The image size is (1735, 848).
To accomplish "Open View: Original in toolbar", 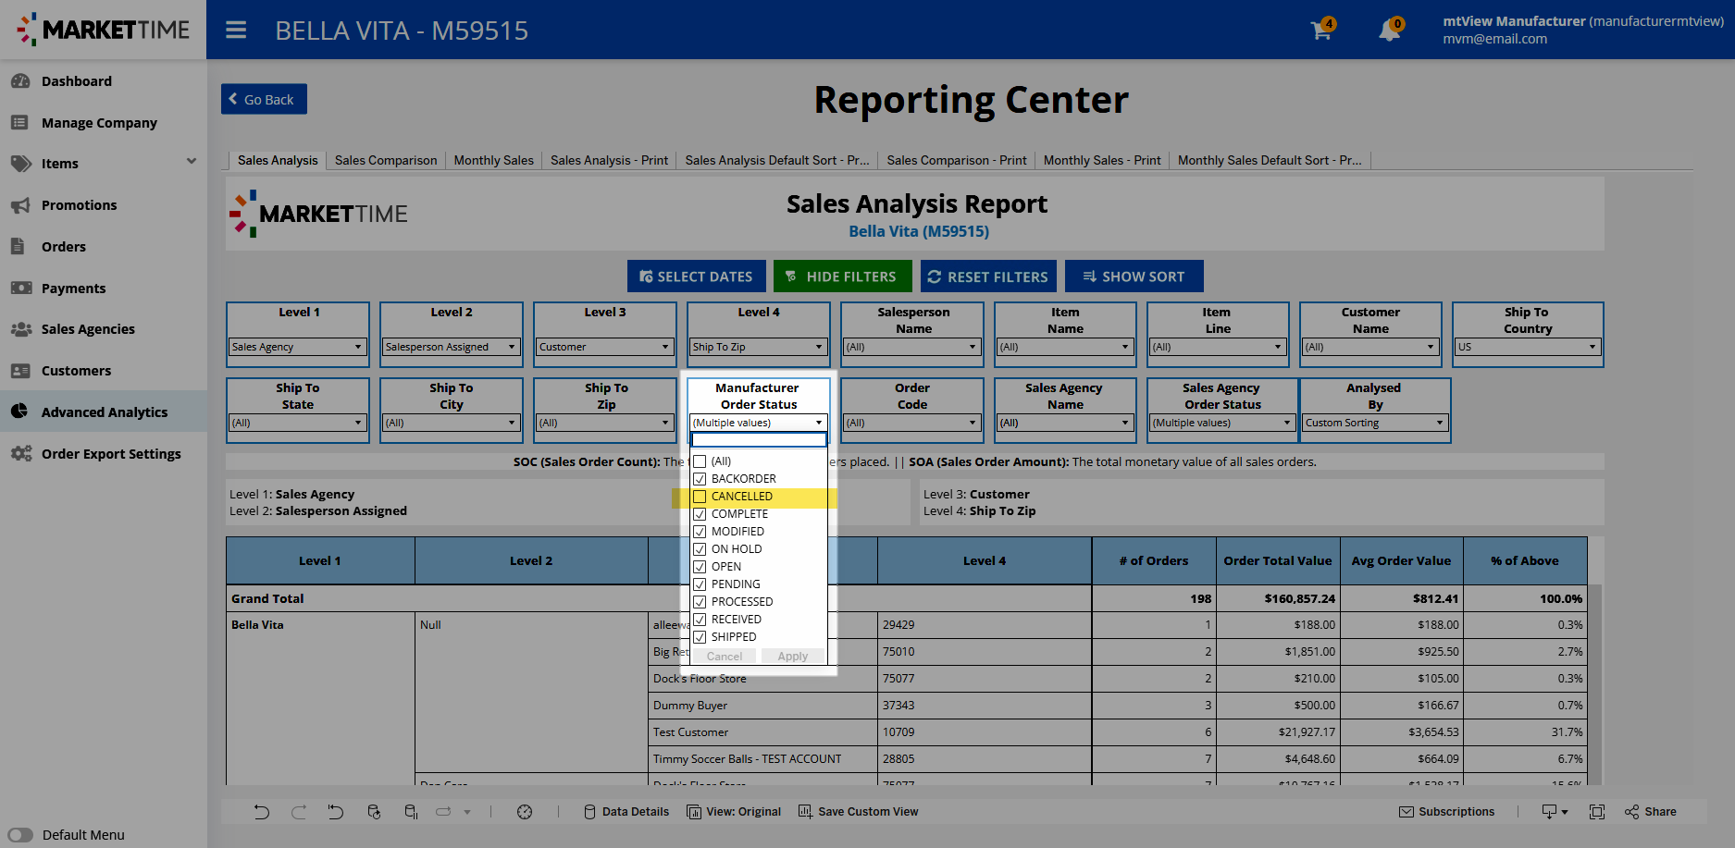I will point(734,812).
